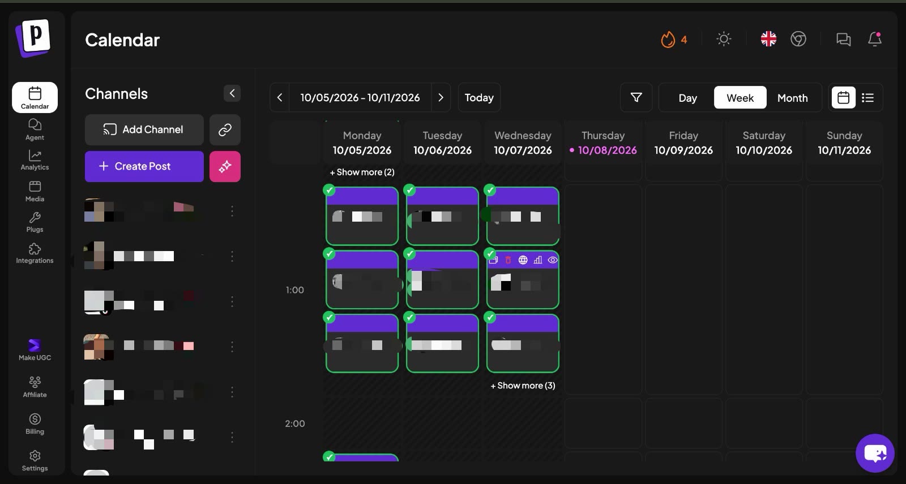
Task: Switch to calendar grid view
Action: click(x=843, y=97)
